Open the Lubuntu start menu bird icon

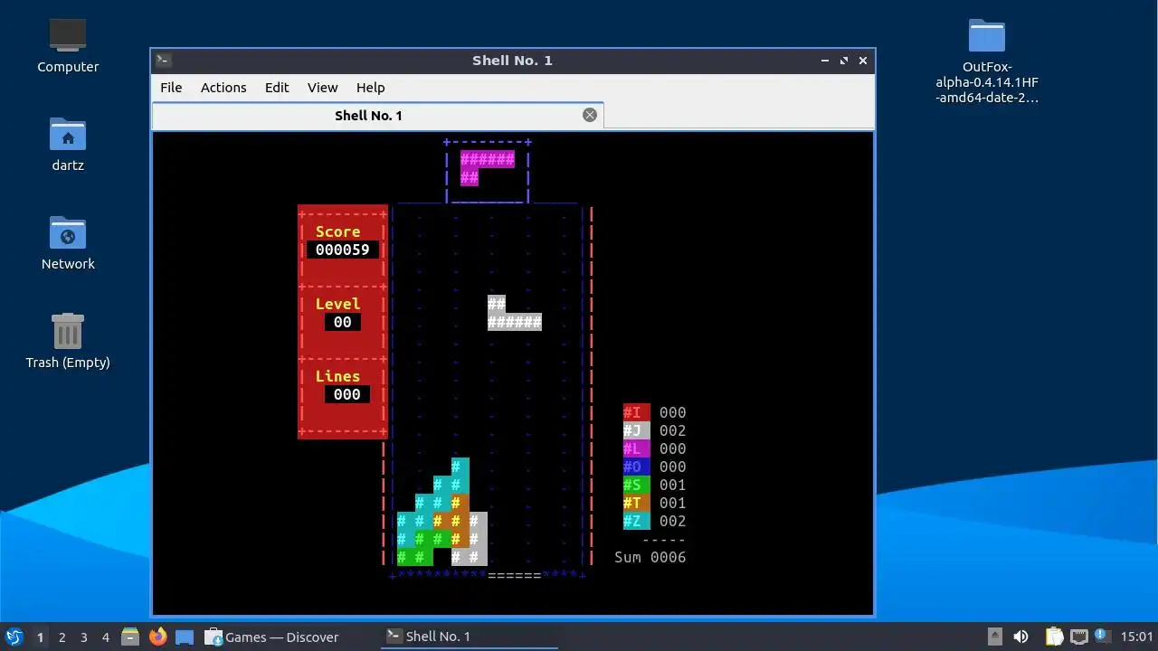14,637
